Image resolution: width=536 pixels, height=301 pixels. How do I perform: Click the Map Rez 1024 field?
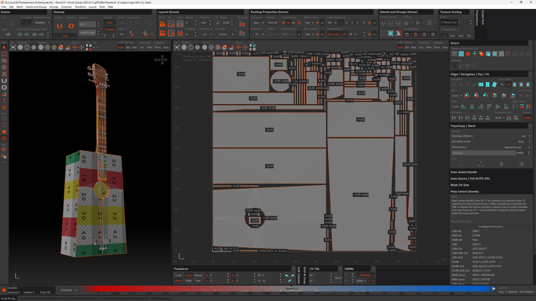pos(206,23)
